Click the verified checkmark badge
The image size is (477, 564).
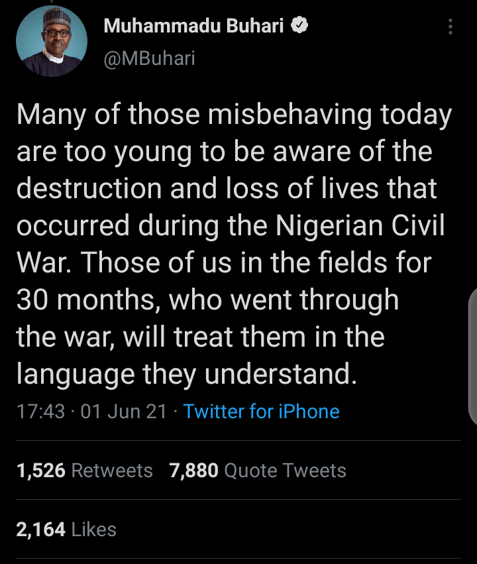299,26
